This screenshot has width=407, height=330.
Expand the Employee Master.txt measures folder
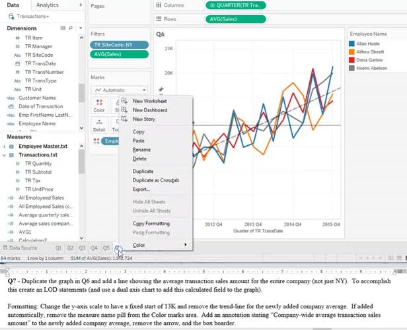pos(4,146)
